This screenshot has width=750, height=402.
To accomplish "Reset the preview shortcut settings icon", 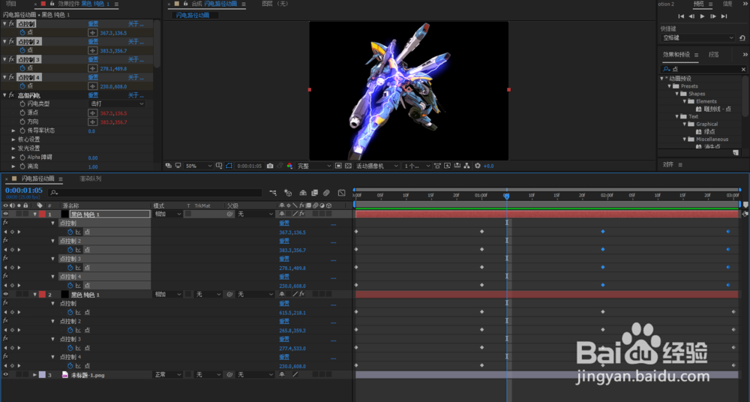I will pos(742,37).
